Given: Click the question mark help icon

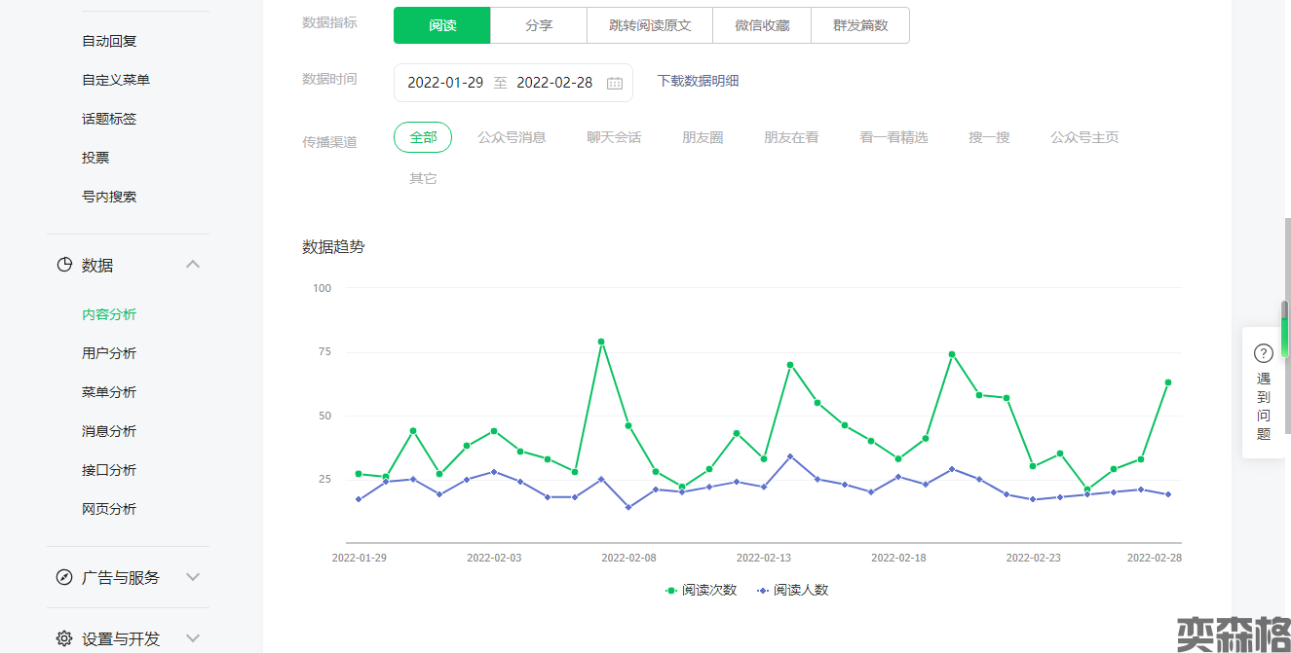Looking at the screenshot, I should [x=1263, y=353].
